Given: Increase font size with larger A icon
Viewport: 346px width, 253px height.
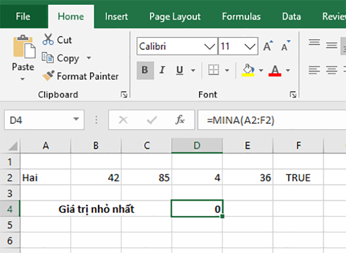Looking at the screenshot, I should click(267, 47).
